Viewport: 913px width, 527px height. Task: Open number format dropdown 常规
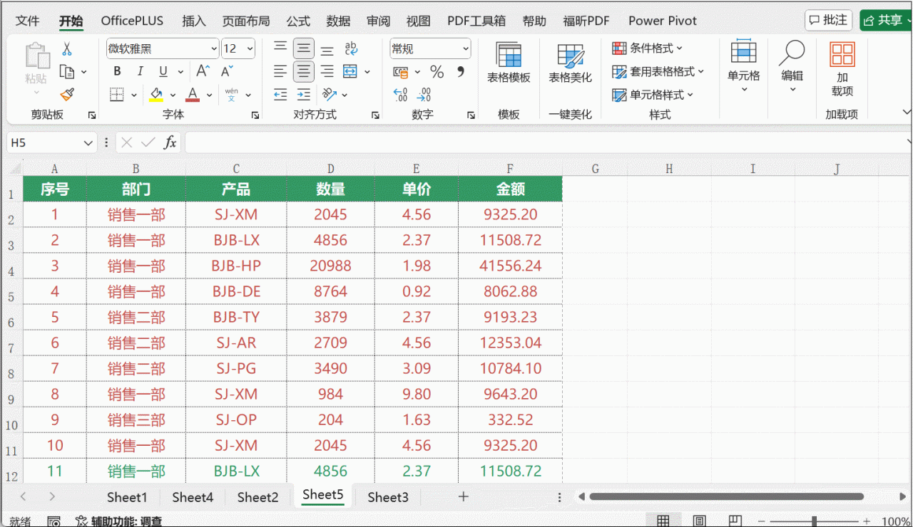pos(466,49)
